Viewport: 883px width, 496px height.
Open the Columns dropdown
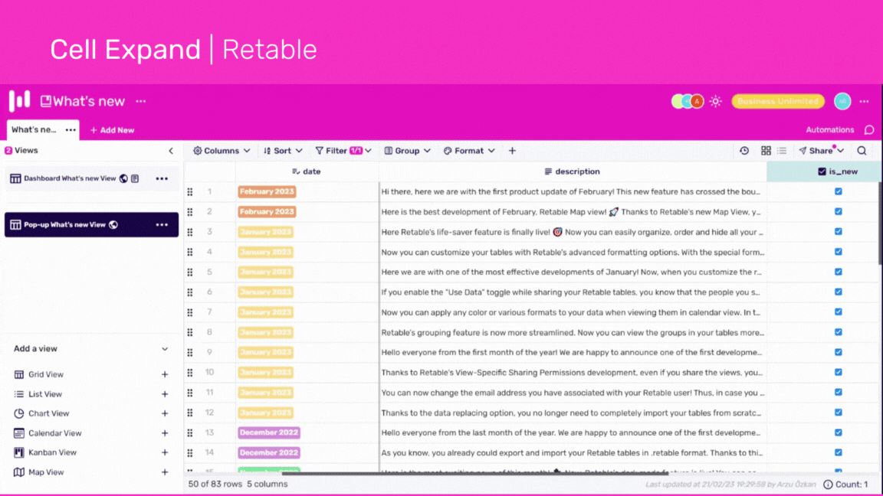click(x=222, y=151)
